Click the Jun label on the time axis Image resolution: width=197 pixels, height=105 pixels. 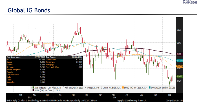click(127, 95)
